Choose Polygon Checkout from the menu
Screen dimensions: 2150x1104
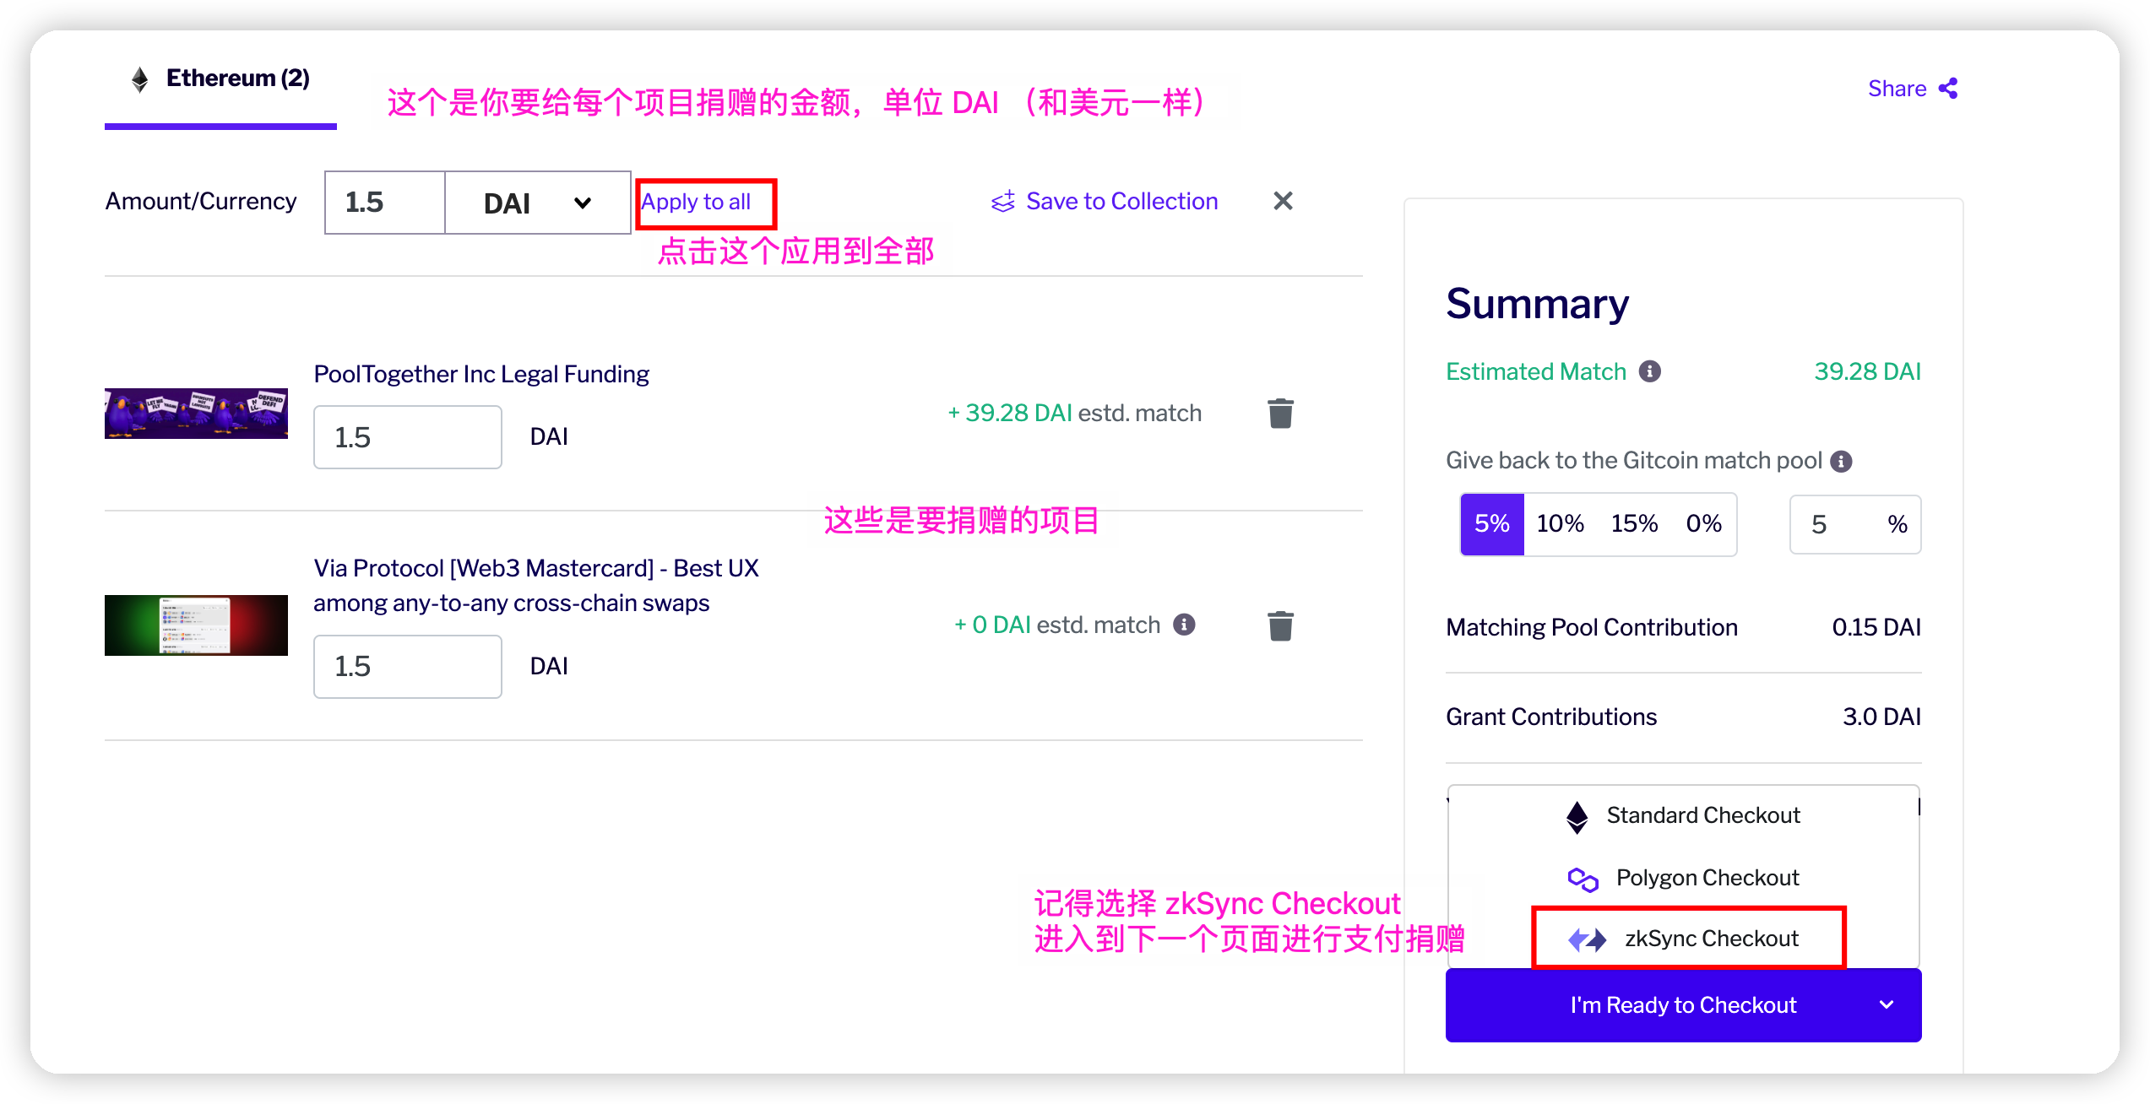tap(1684, 879)
